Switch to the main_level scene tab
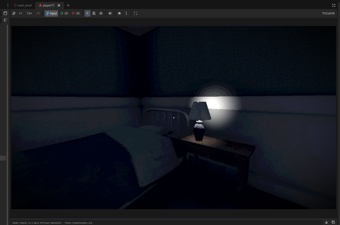This screenshot has width=340, height=225. point(23,5)
